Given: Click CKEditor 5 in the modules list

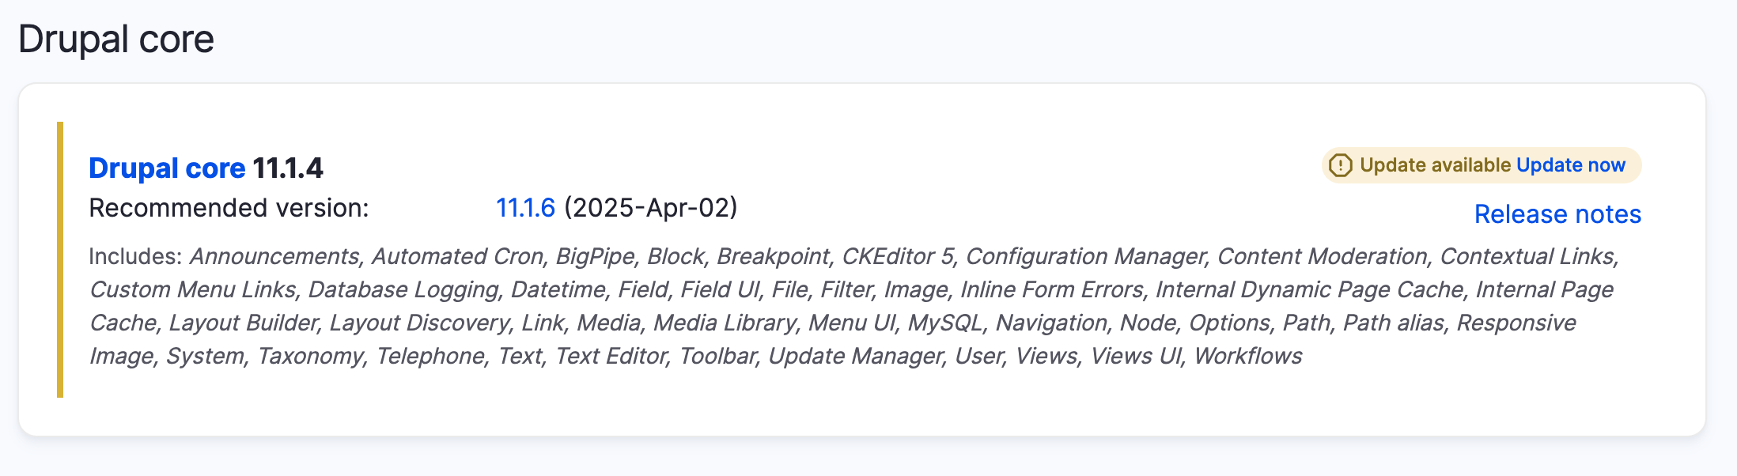Looking at the screenshot, I should point(898,257).
